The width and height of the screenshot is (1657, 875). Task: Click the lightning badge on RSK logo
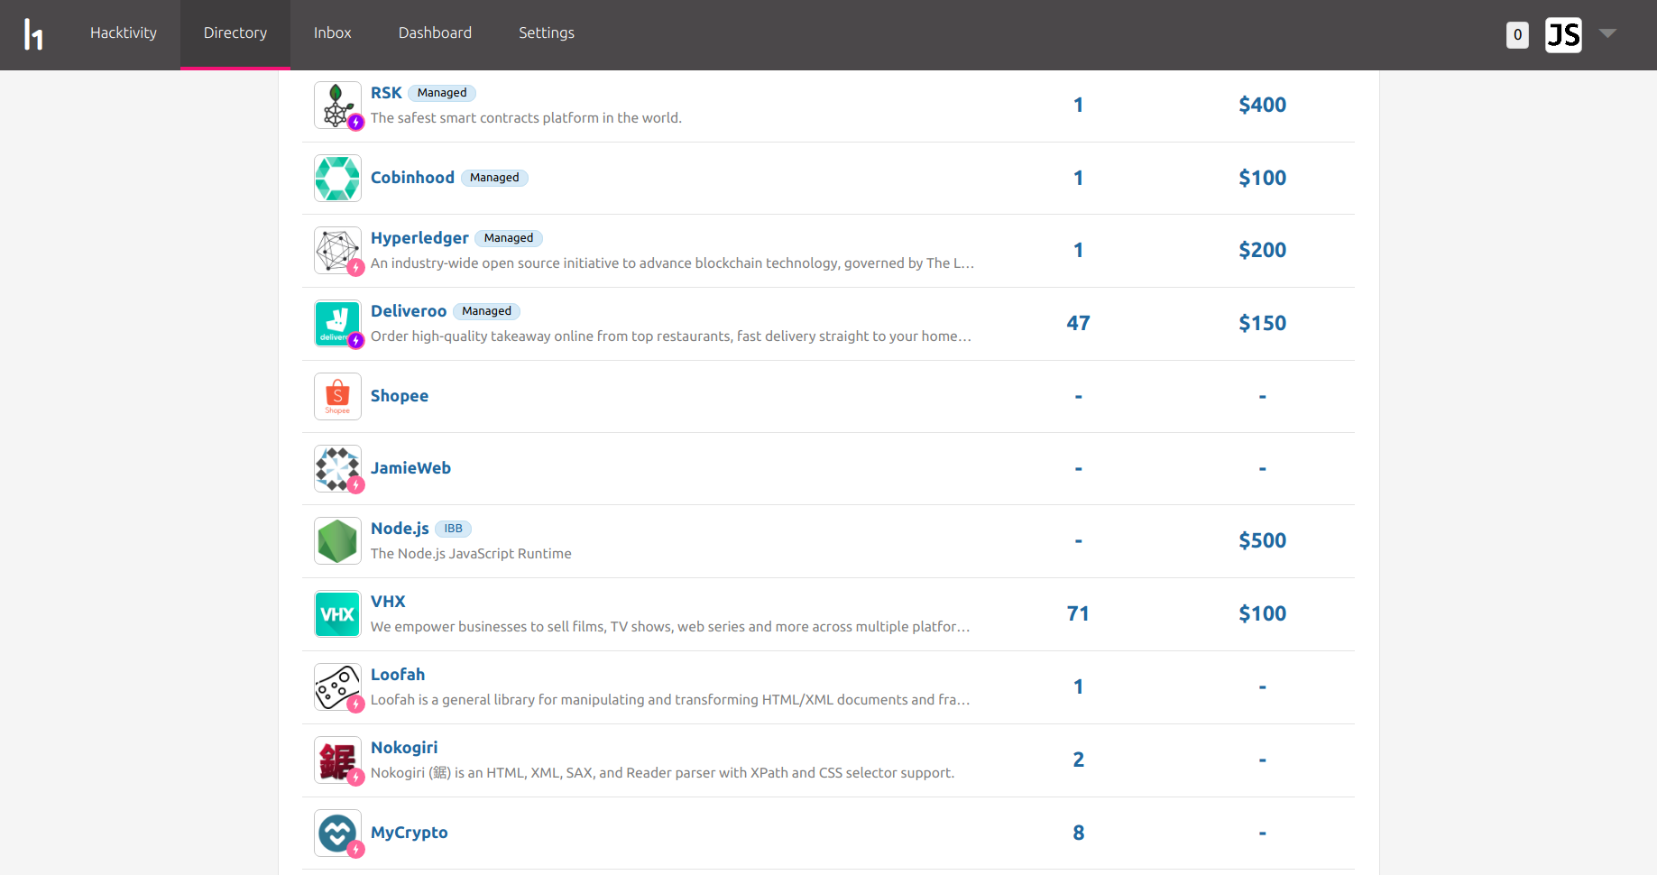pos(356,122)
